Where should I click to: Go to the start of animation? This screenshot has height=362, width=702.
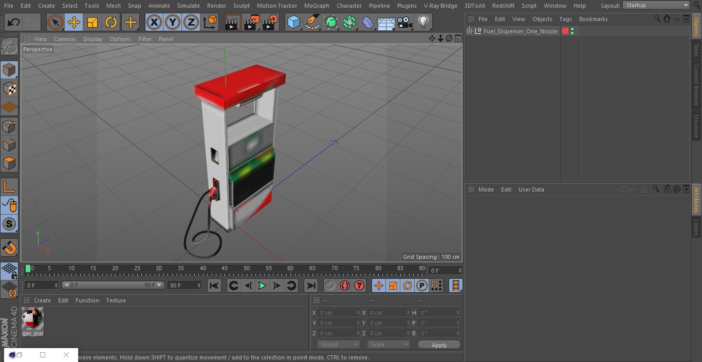click(x=214, y=285)
